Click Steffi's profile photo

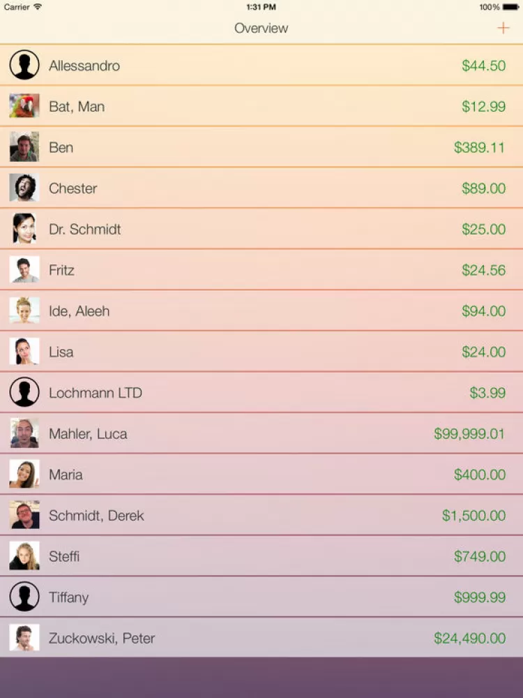tap(24, 556)
